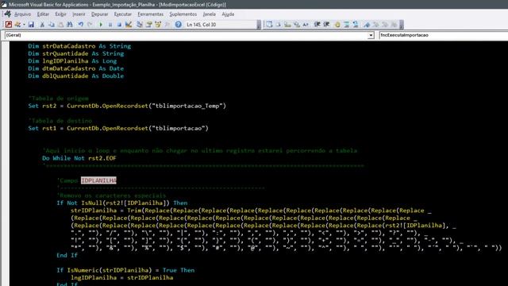The height and width of the screenshot is (286, 508).
Task: Open the Edit toolbar options handle
Action: 402,25
